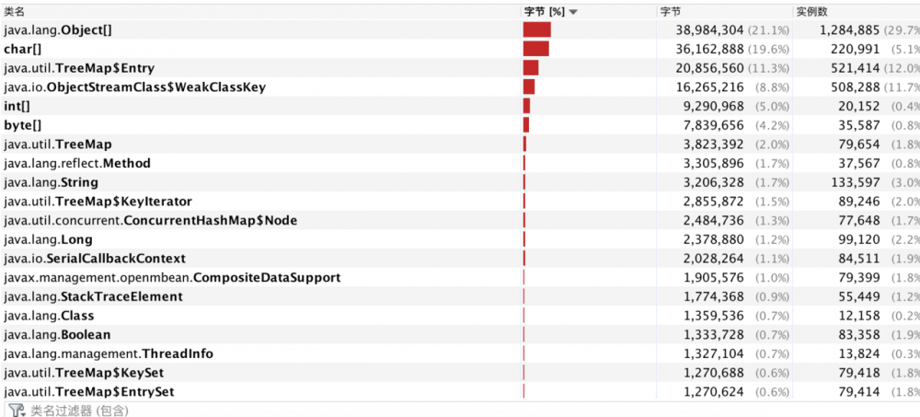Click the byte value 20,856,560
Screen dimensions: 920x417
coord(710,68)
